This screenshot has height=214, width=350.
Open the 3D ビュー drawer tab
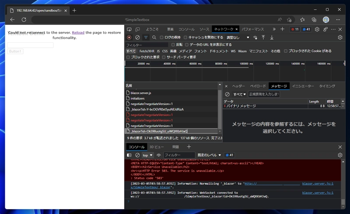[157, 147]
